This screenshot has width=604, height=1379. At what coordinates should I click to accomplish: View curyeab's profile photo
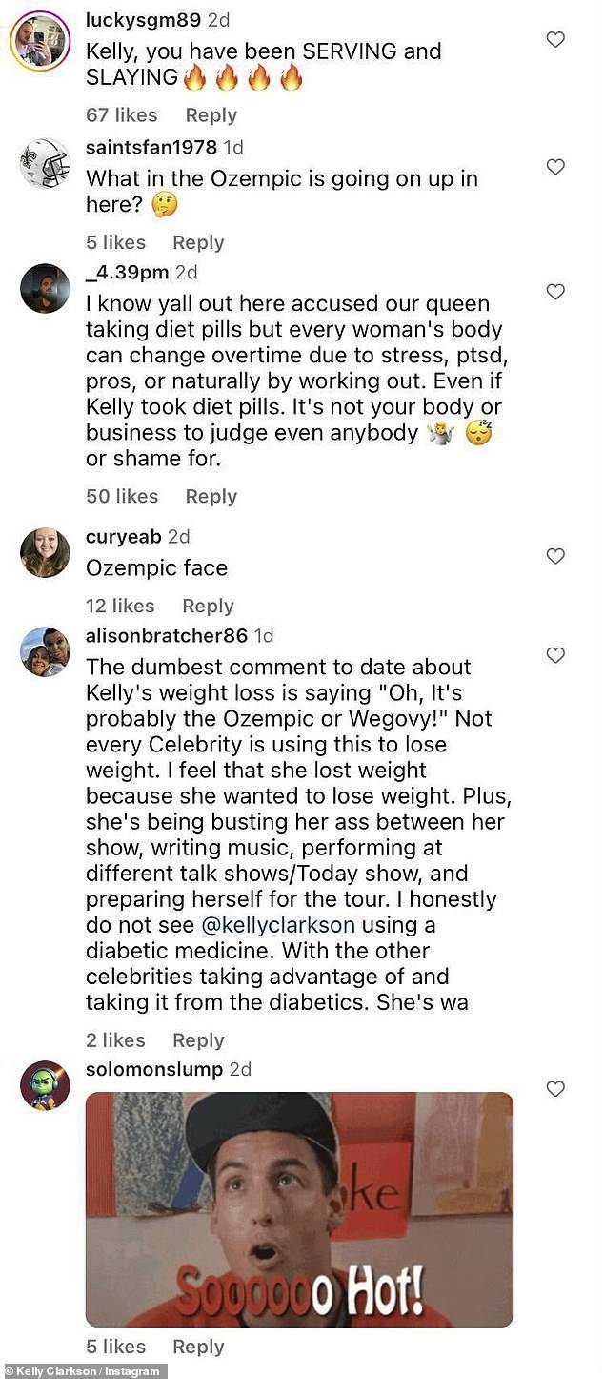[x=45, y=552]
